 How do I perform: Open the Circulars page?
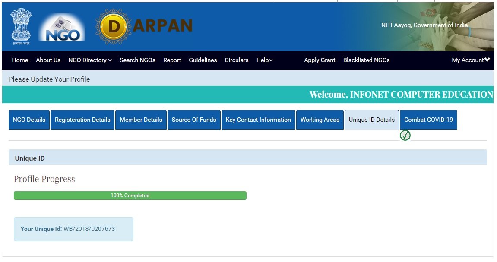tap(236, 60)
